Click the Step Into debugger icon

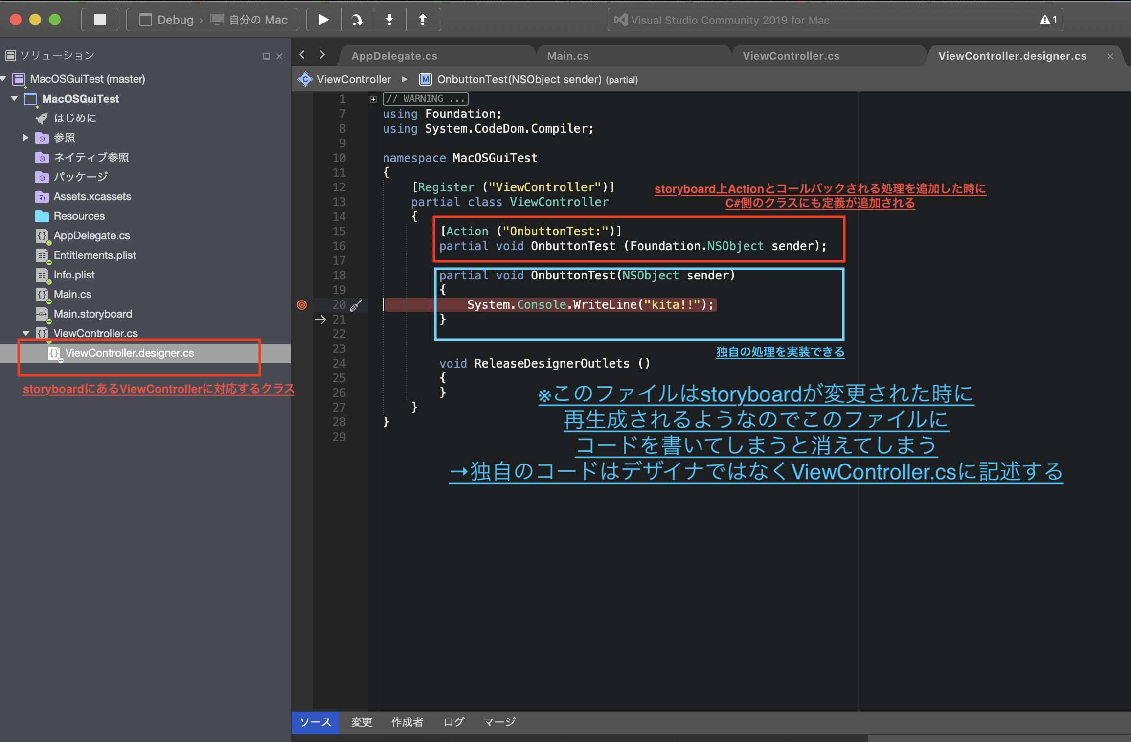click(x=389, y=20)
